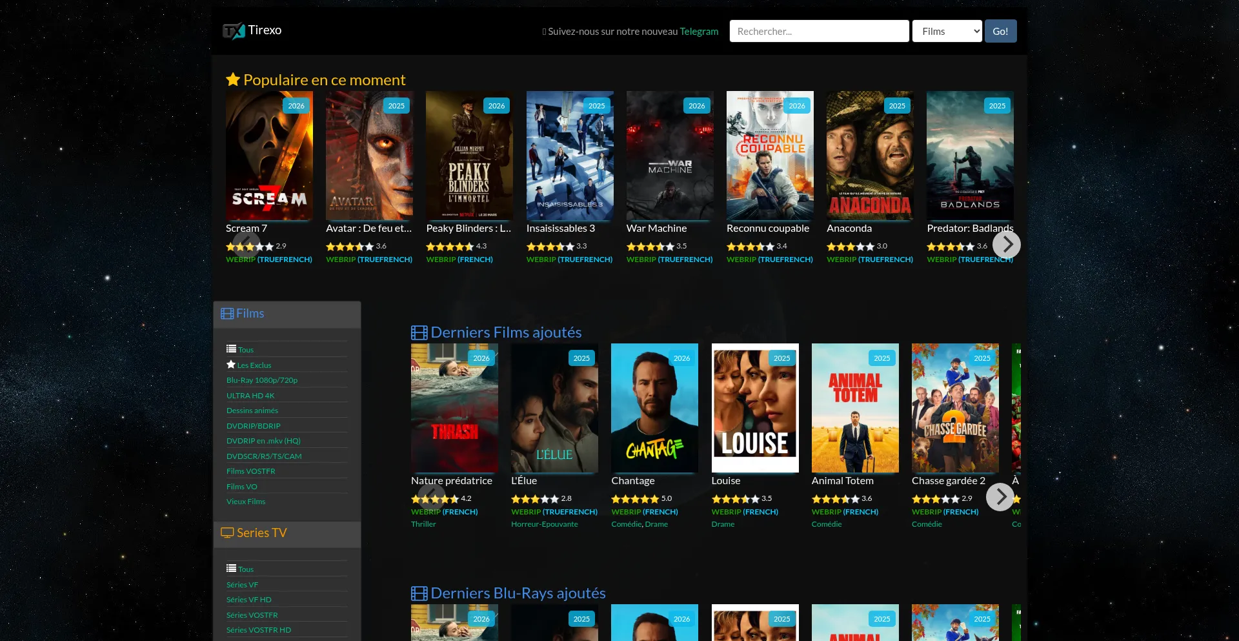Image resolution: width=1239 pixels, height=641 pixels.
Task: Click the film reel icon beside Derniers Films ajoutés
Action: point(419,332)
